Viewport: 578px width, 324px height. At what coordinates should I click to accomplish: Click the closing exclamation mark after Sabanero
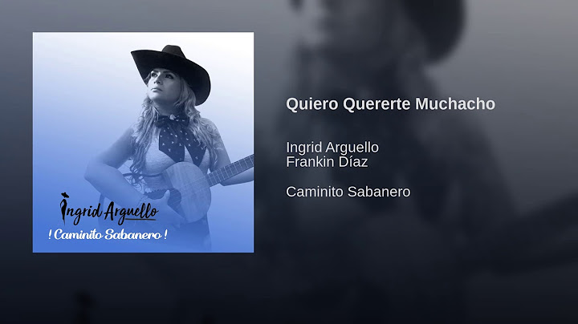click(165, 234)
